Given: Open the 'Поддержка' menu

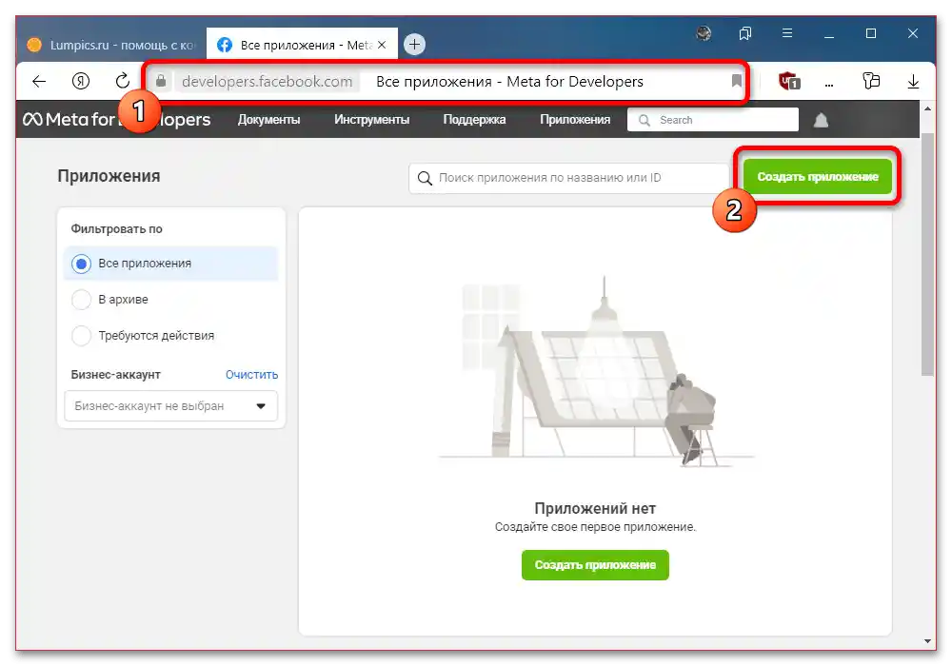Looking at the screenshot, I should pyautogui.click(x=474, y=120).
